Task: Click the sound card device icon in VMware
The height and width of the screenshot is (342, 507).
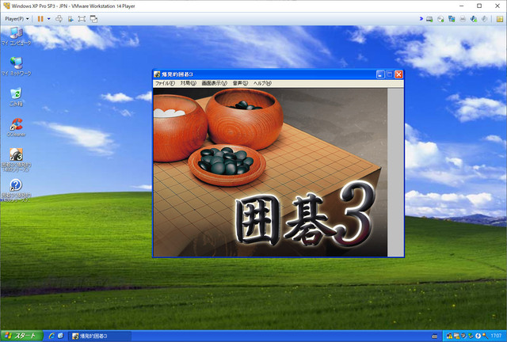Action: pos(474,19)
